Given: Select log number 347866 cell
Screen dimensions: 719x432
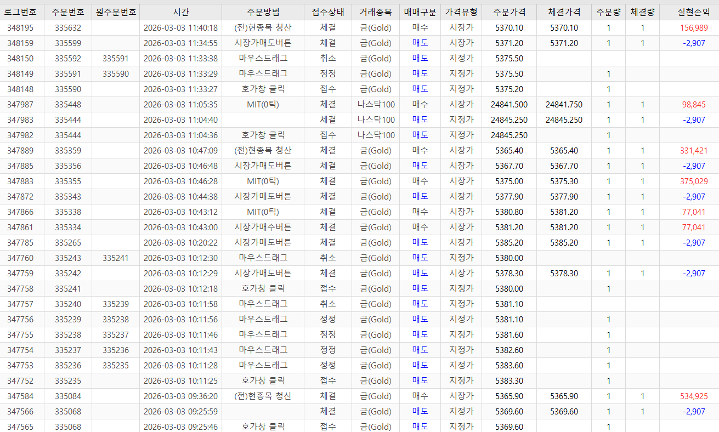Looking at the screenshot, I should click(20, 212).
